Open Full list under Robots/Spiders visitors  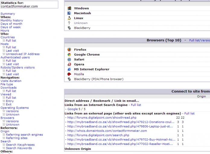(x=11, y=71)
